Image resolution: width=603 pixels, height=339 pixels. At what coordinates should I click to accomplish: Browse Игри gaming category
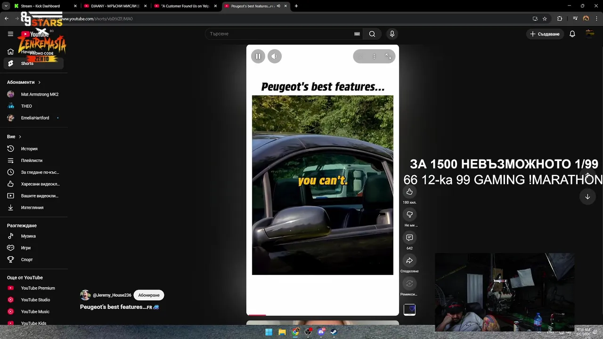(33, 248)
